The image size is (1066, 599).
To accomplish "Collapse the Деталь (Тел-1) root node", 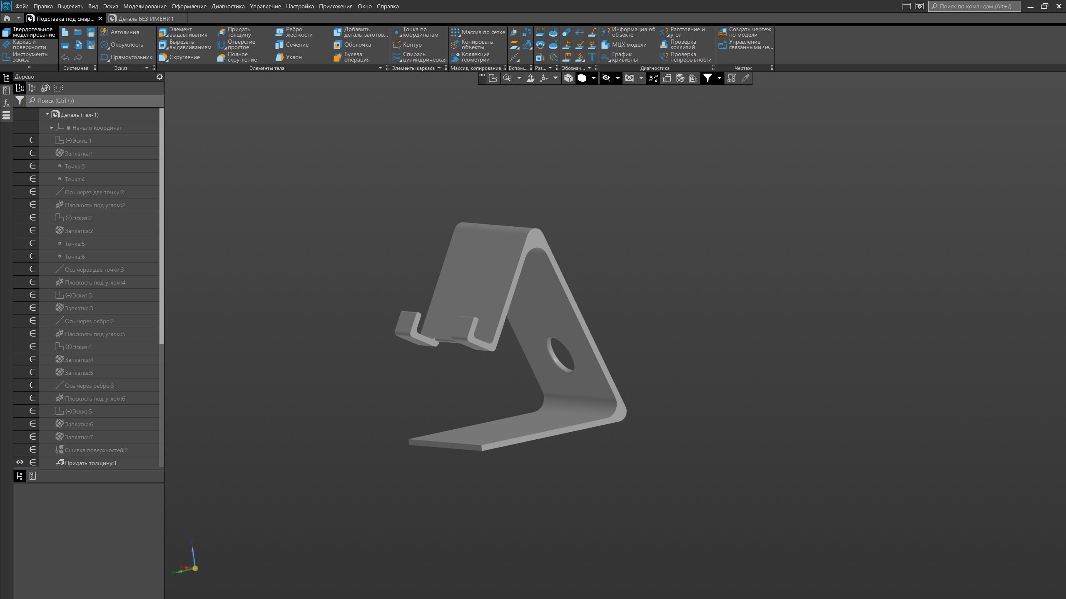I will 47,114.
